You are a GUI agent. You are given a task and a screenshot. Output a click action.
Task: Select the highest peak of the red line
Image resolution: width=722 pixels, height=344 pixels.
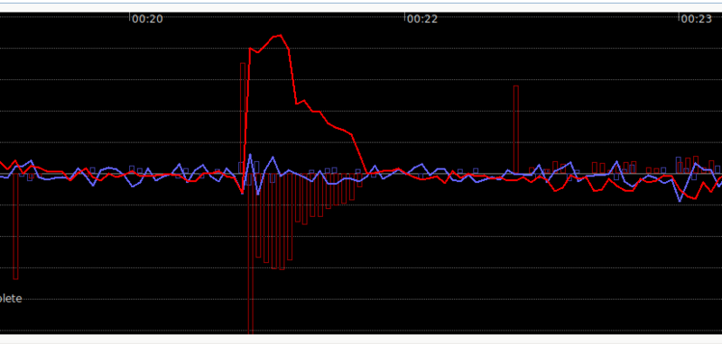click(280, 35)
